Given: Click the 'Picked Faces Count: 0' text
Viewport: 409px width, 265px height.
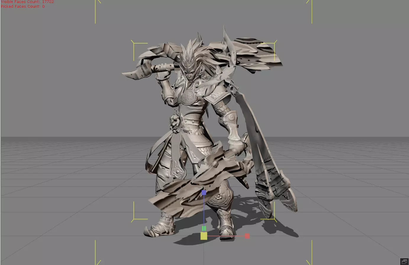Looking at the screenshot, I should click(x=23, y=6).
